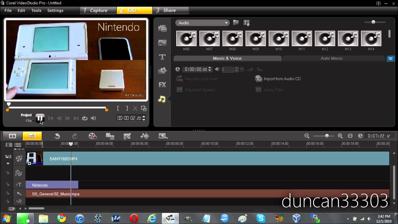Image resolution: width=398 pixels, height=224 pixels.
Task: Open Track Manager show all tracks icon
Action: point(18,145)
